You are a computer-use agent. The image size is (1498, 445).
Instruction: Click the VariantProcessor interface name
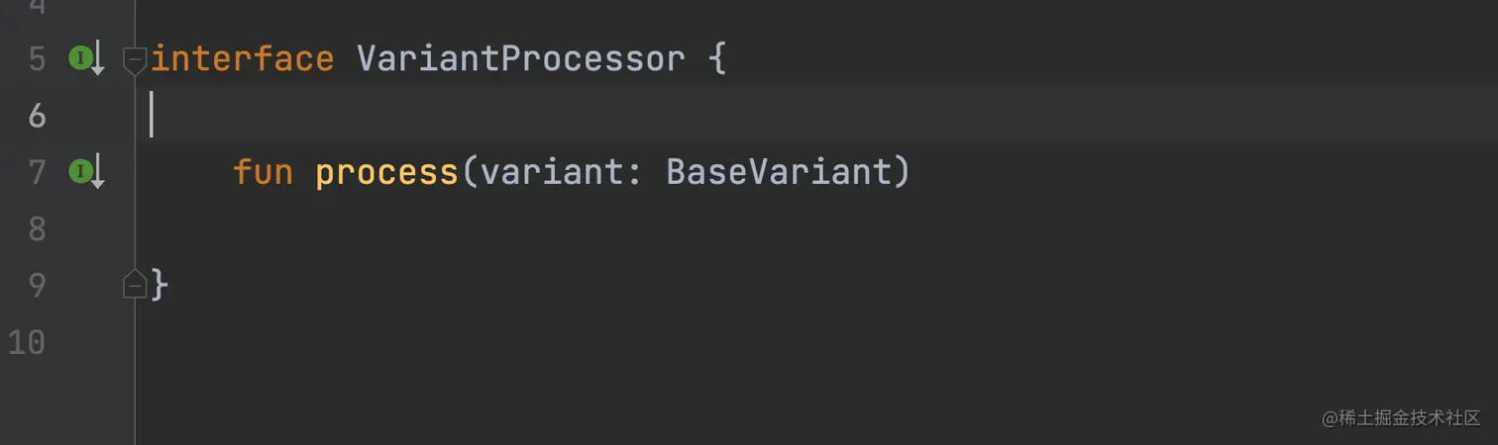coord(521,58)
